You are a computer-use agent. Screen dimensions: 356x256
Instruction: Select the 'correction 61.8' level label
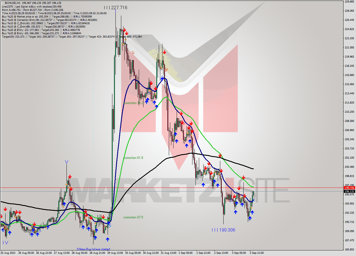133,158
